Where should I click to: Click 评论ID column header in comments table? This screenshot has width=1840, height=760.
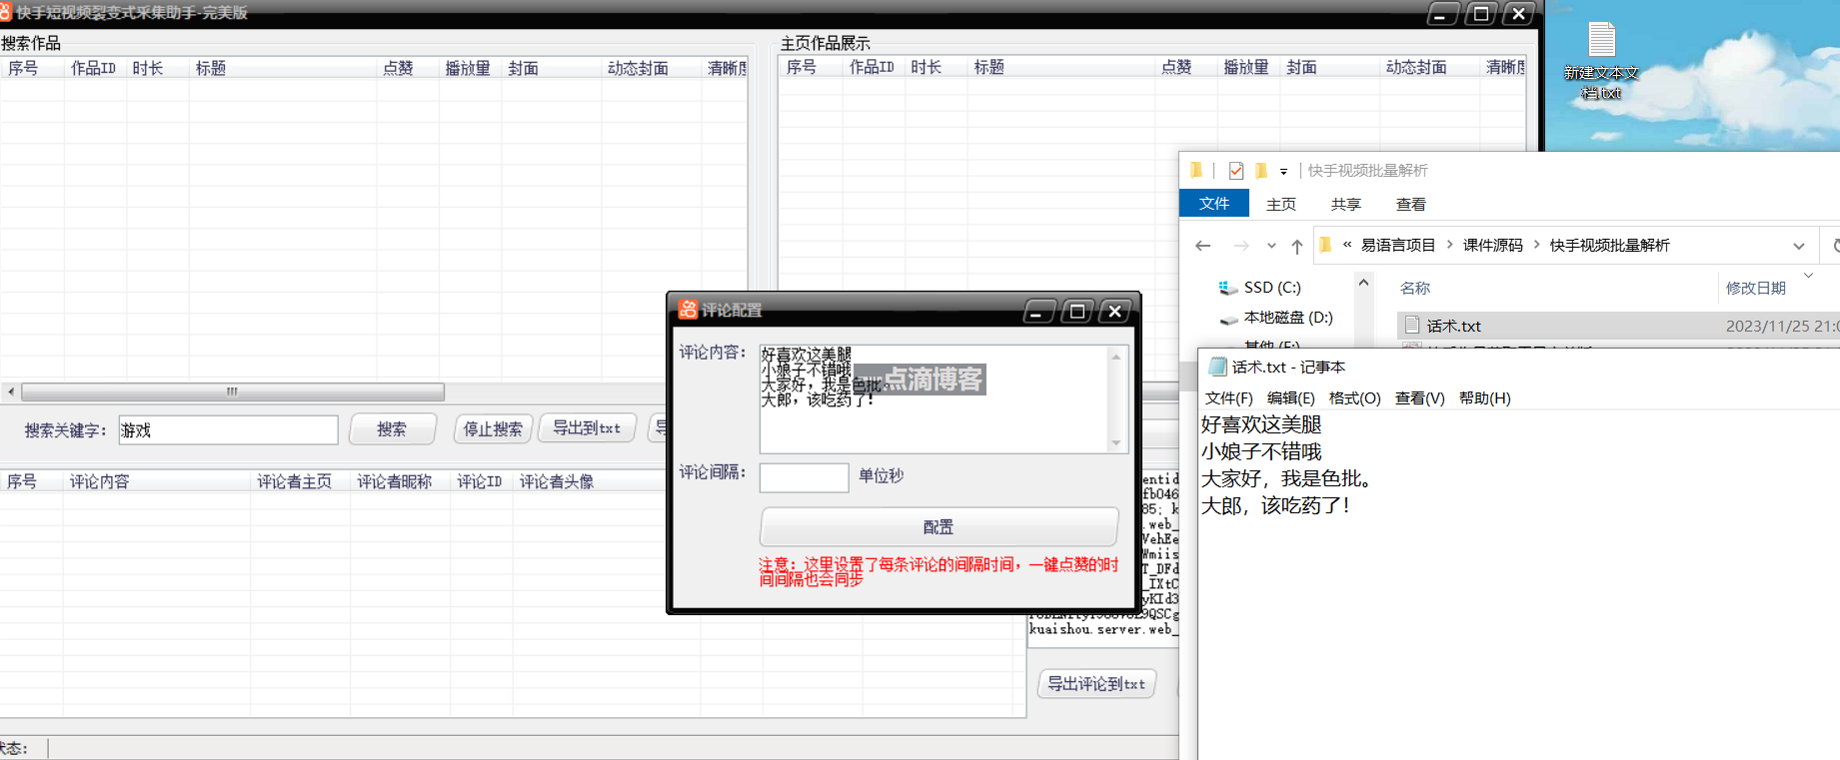point(480,481)
